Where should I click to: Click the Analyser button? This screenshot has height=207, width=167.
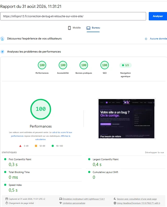pyautogui.click(x=158, y=16)
